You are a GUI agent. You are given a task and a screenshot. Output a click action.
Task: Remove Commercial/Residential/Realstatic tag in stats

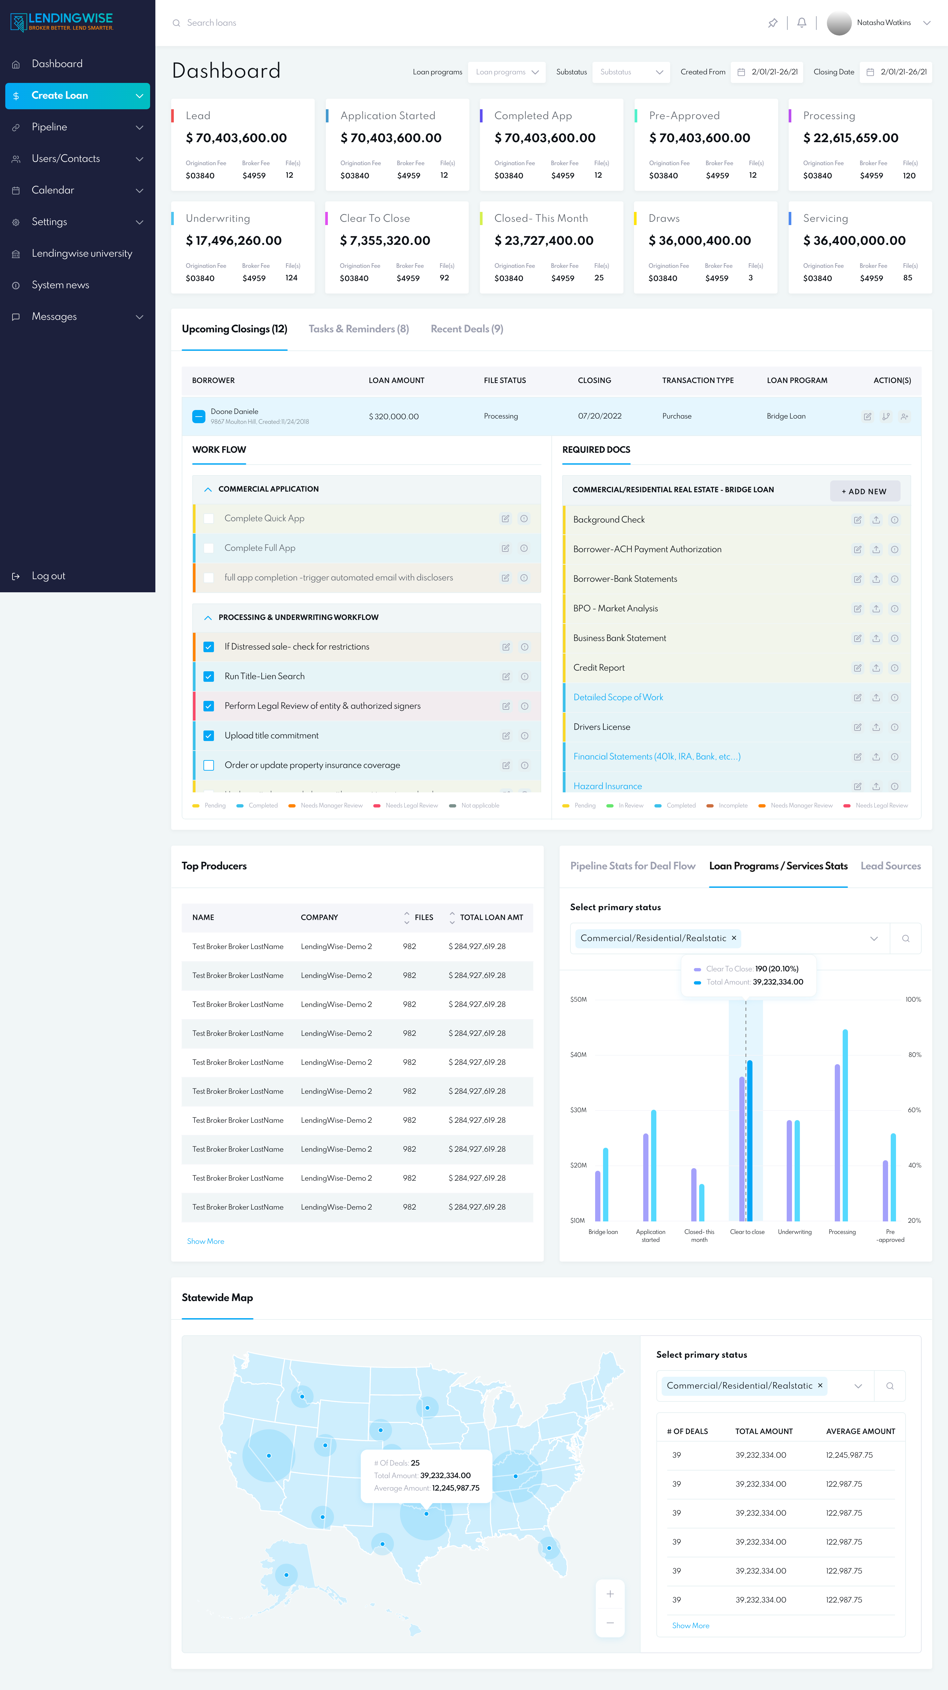733,939
